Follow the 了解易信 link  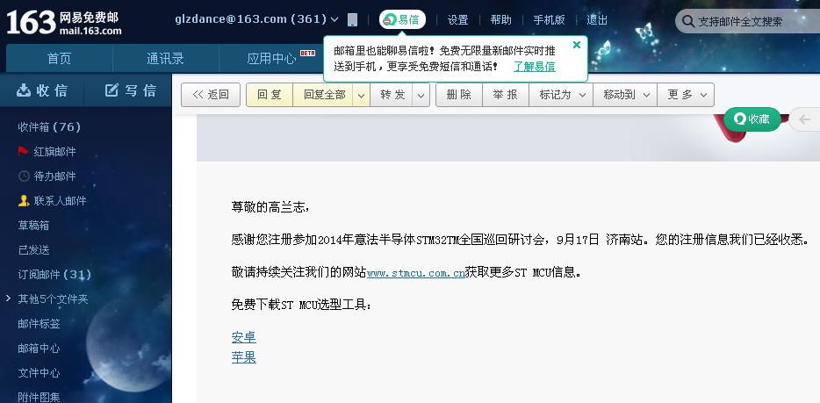534,67
